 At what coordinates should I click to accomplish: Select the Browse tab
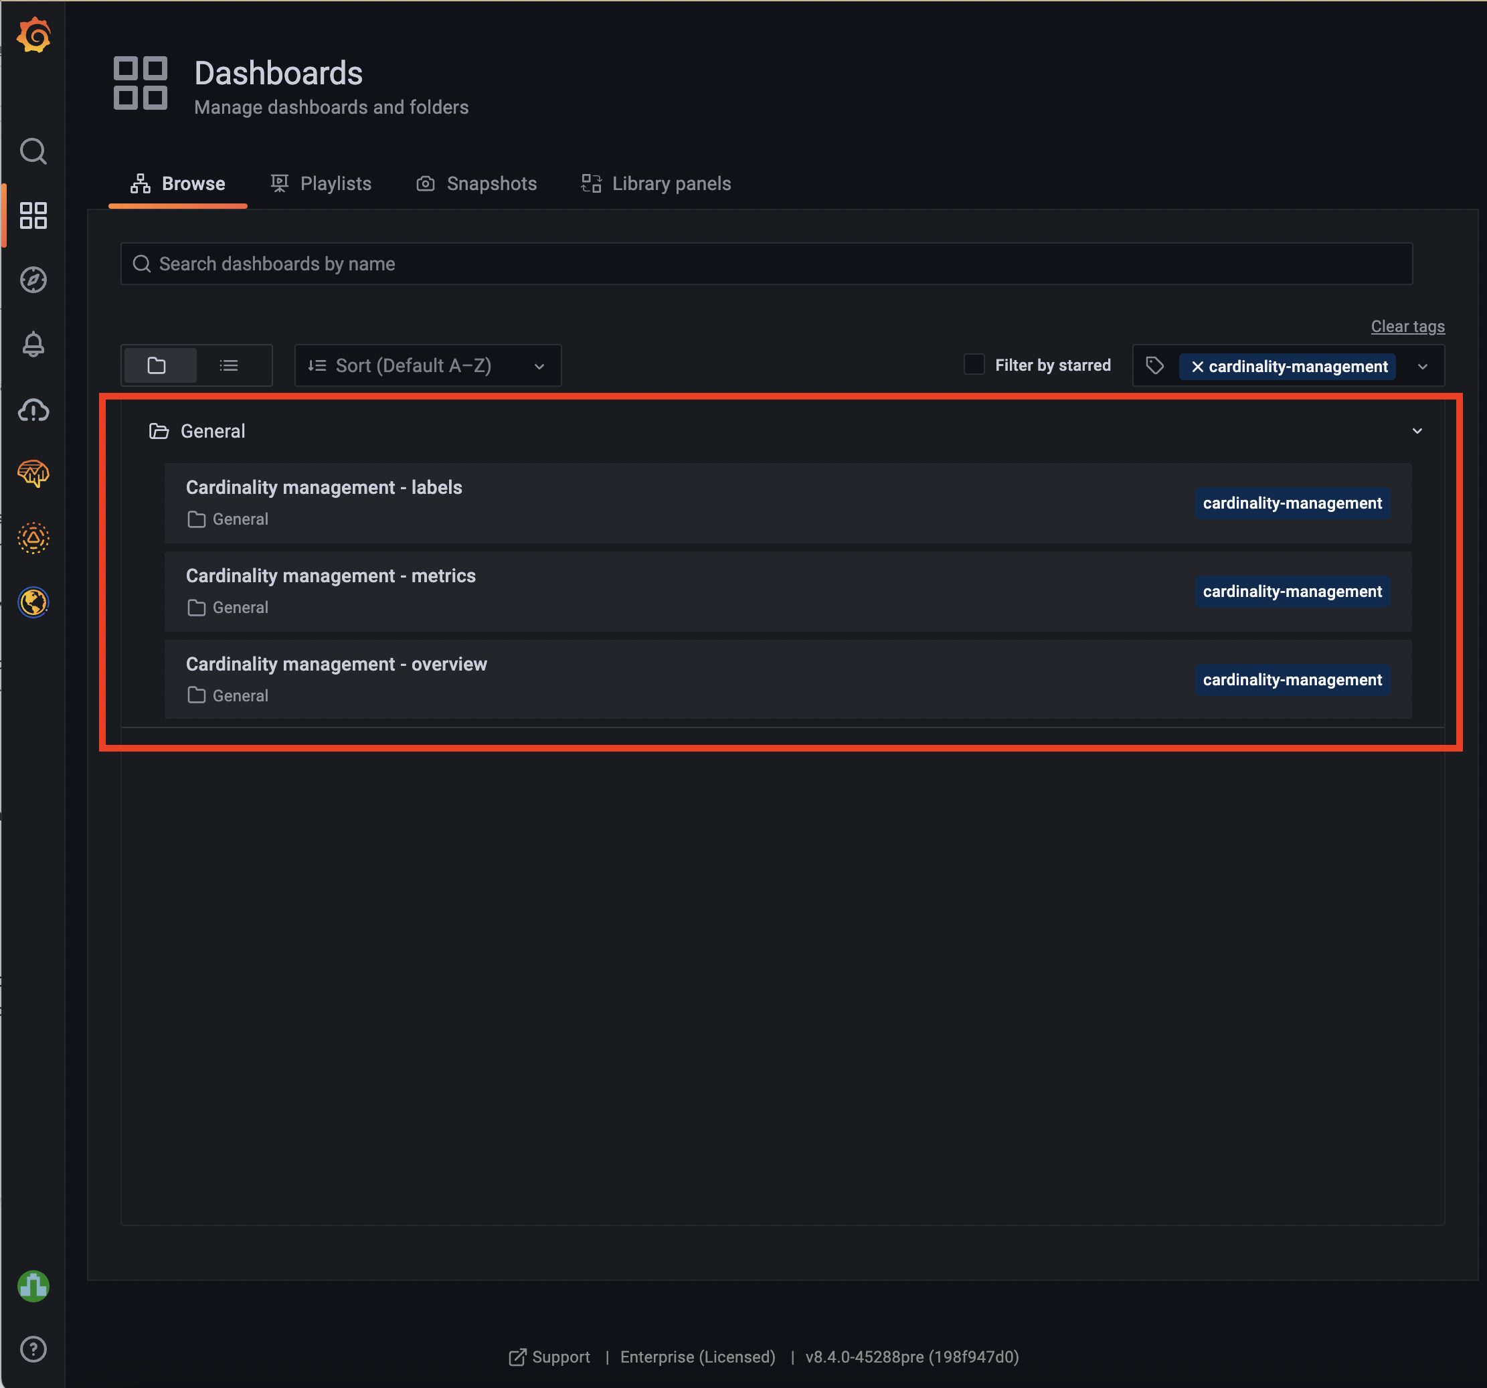(178, 183)
